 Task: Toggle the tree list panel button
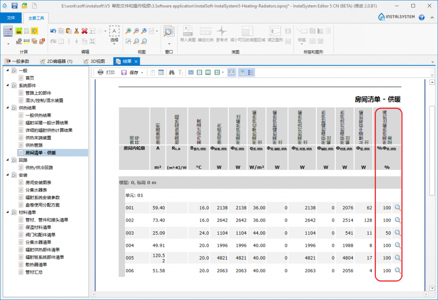tap(251, 73)
